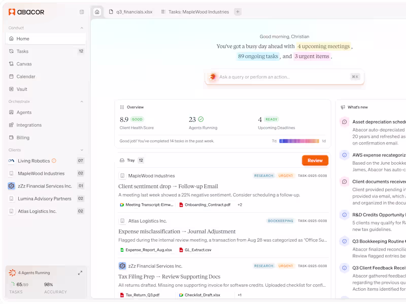Click the Tray inbox icon
The width and height of the screenshot is (406, 304).
point(122,161)
